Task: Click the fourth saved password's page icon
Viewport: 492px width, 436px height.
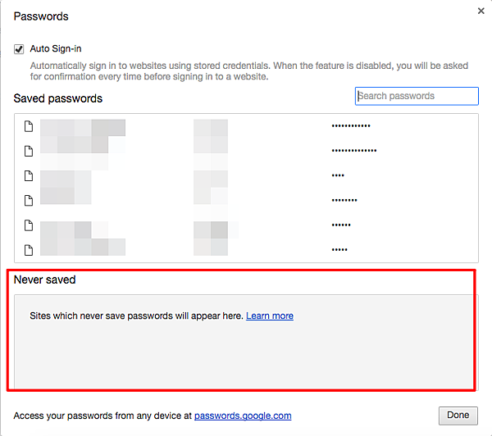Action: click(28, 200)
